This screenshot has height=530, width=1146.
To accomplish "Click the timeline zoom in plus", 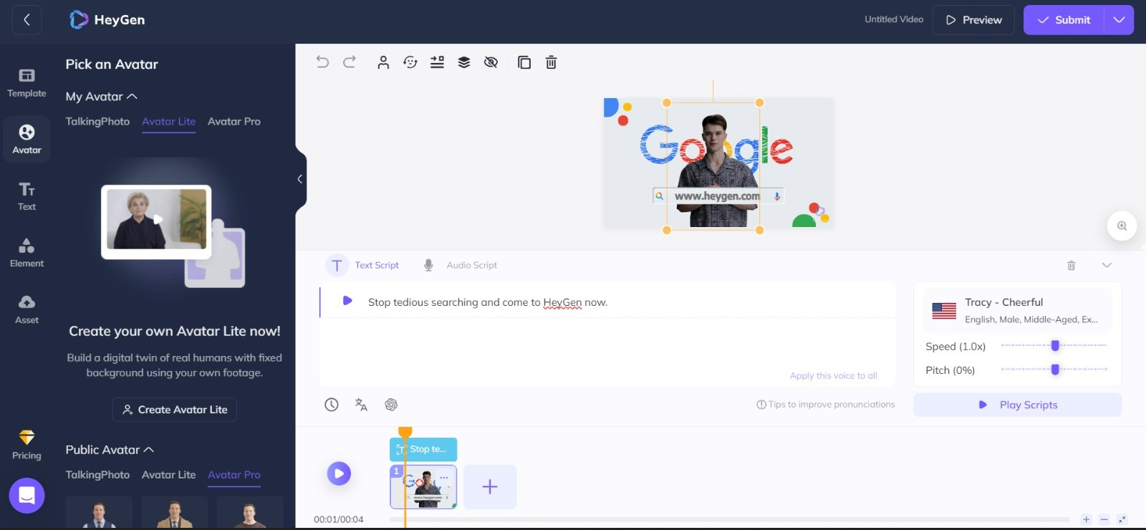I will [x=1087, y=519].
